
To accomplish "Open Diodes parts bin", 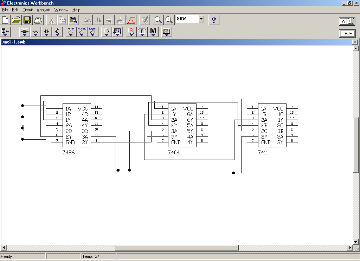I will pyautogui.click(x=47, y=32).
